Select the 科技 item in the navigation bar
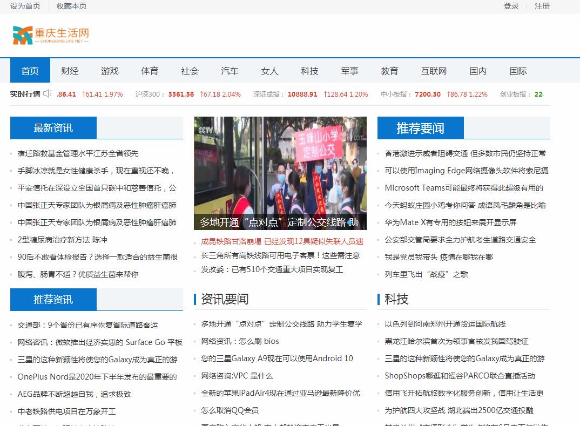 (x=309, y=71)
